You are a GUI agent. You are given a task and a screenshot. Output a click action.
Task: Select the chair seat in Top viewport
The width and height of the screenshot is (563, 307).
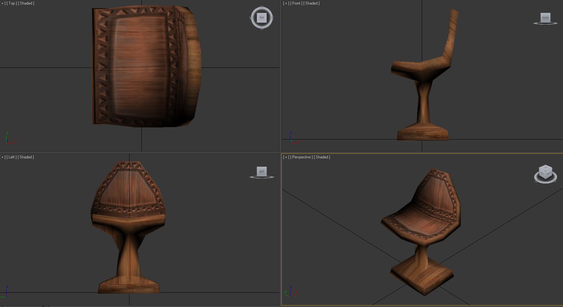pyautogui.click(x=140, y=67)
